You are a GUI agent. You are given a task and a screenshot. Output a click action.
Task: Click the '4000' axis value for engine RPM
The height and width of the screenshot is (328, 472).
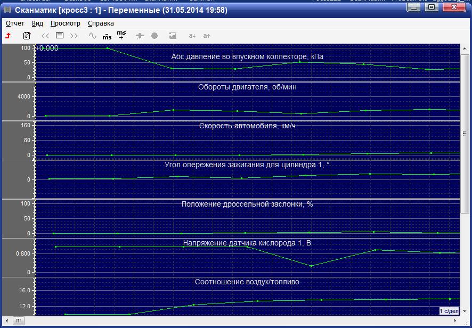24,96
